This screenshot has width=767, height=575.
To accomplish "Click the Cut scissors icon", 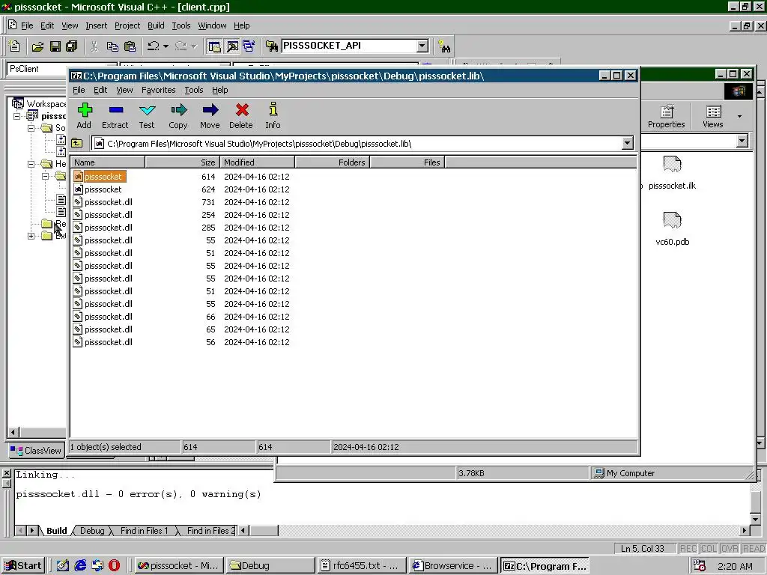I will pyautogui.click(x=94, y=46).
